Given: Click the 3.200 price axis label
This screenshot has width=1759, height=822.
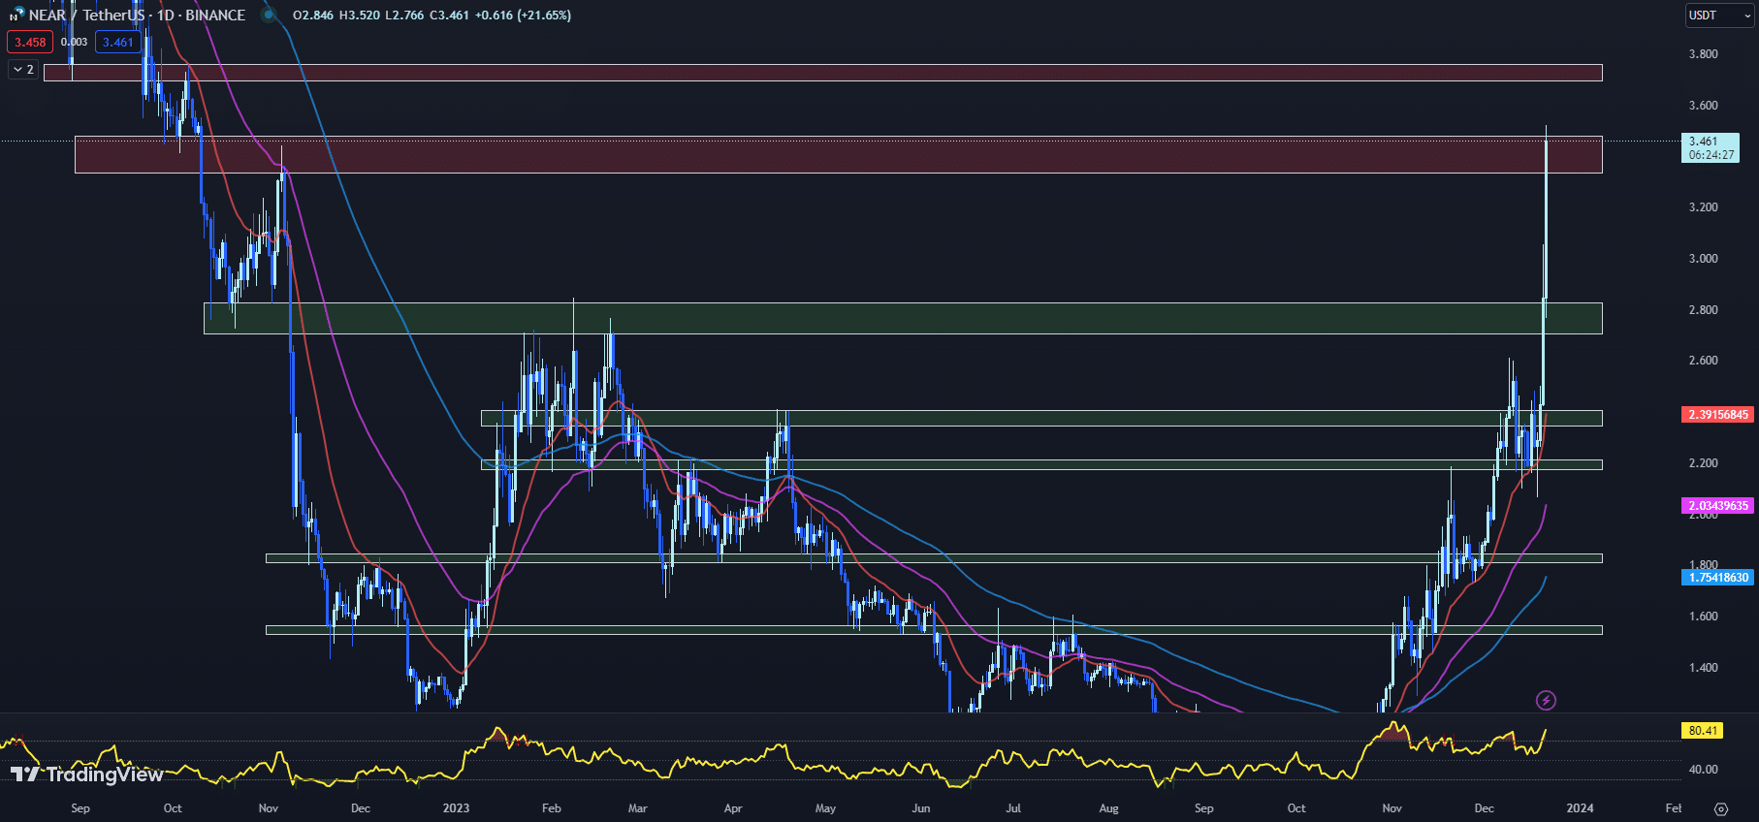Looking at the screenshot, I should point(1703,207).
